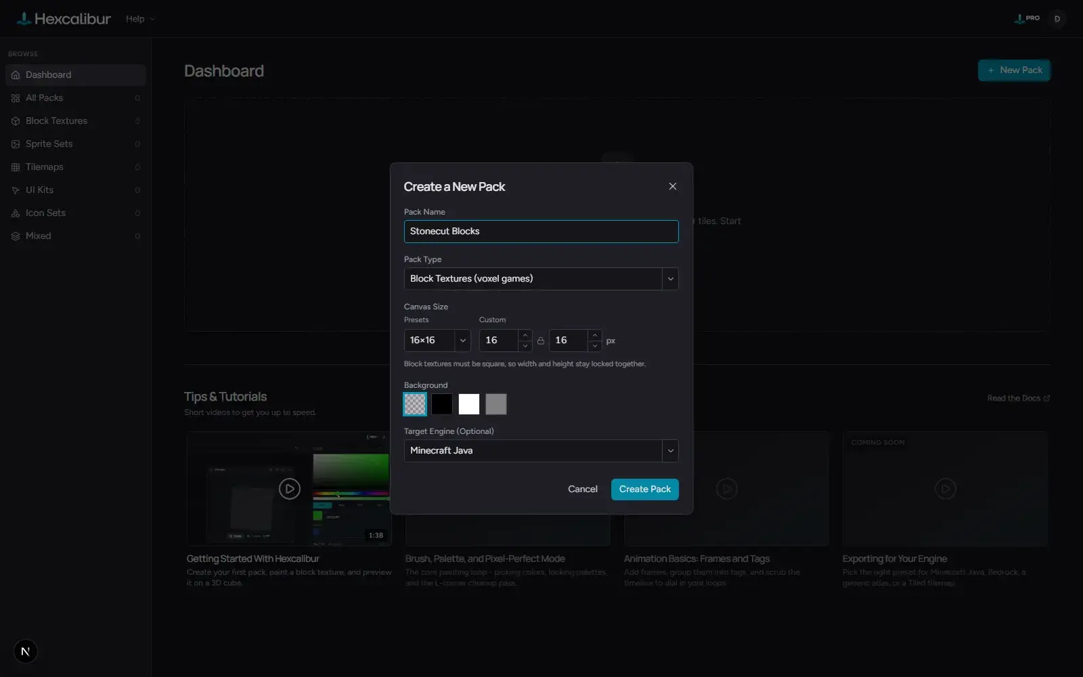Click the PRO badge icon
Image resolution: width=1083 pixels, height=677 pixels.
pos(1027,18)
